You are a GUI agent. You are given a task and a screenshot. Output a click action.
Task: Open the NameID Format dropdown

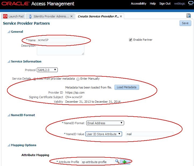(x=105, y=123)
